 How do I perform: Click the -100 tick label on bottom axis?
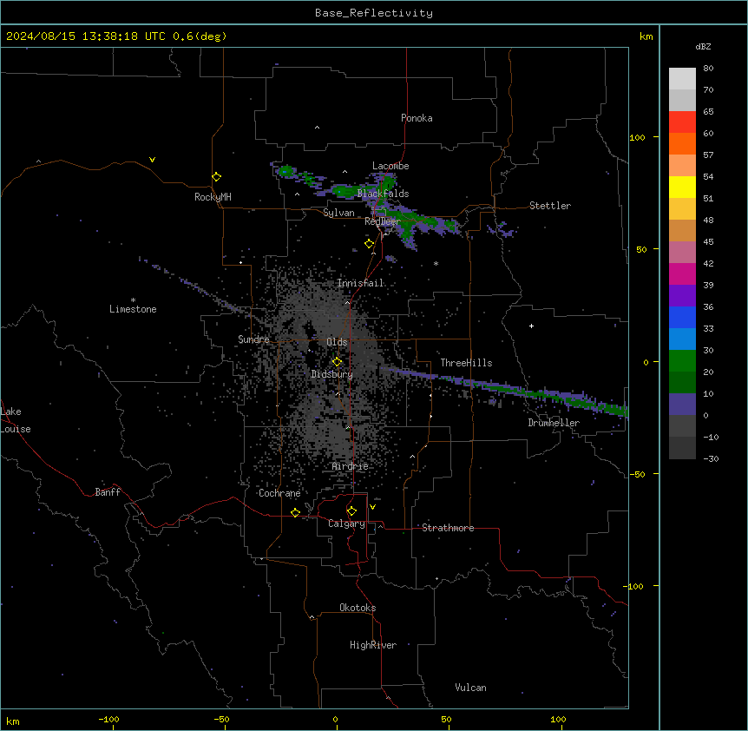pos(108,719)
